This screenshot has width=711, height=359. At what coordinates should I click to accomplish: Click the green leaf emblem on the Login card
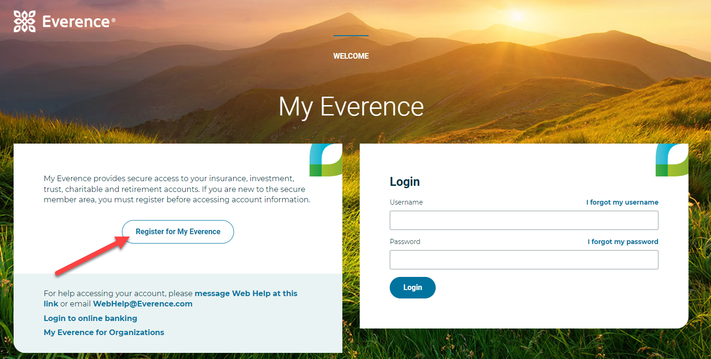point(672,160)
